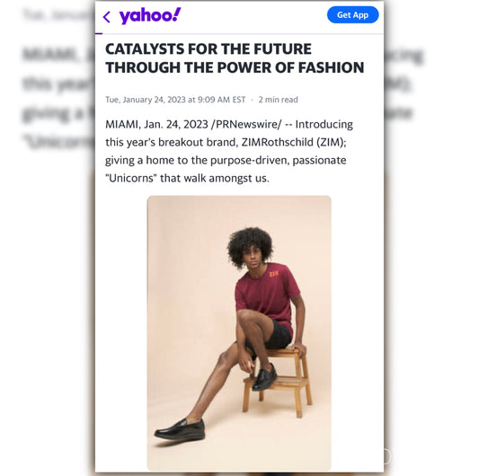This screenshot has width=479, height=476.
Task: Click the blurred date text at the upper left
Action: click(x=58, y=14)
